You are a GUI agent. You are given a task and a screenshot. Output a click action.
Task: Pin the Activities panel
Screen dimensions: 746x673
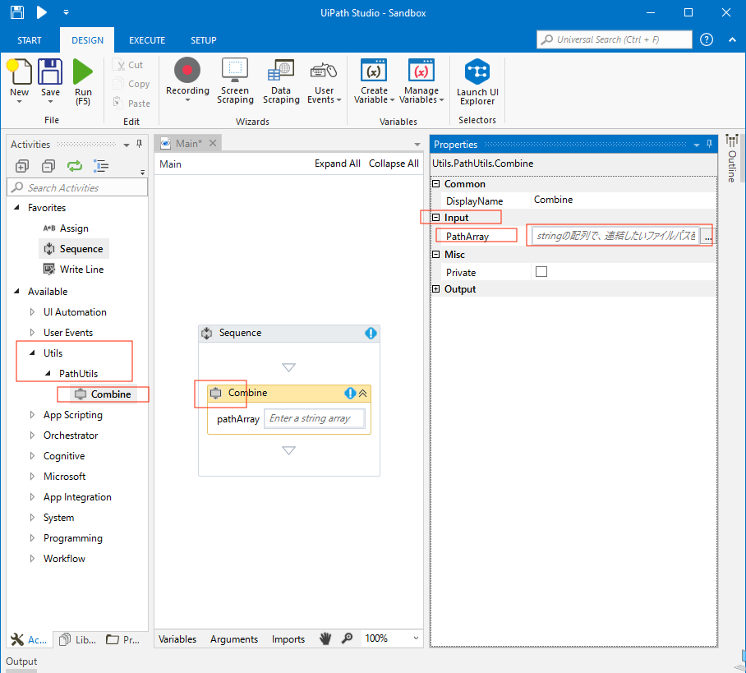click(x=139, y=144)
